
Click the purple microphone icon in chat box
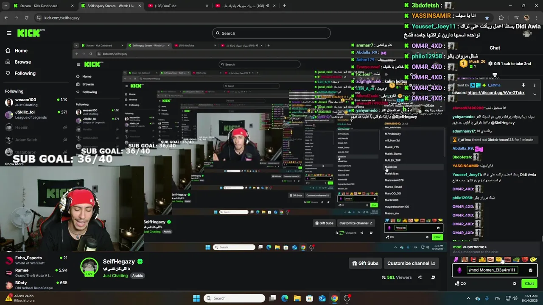[459, 270]
